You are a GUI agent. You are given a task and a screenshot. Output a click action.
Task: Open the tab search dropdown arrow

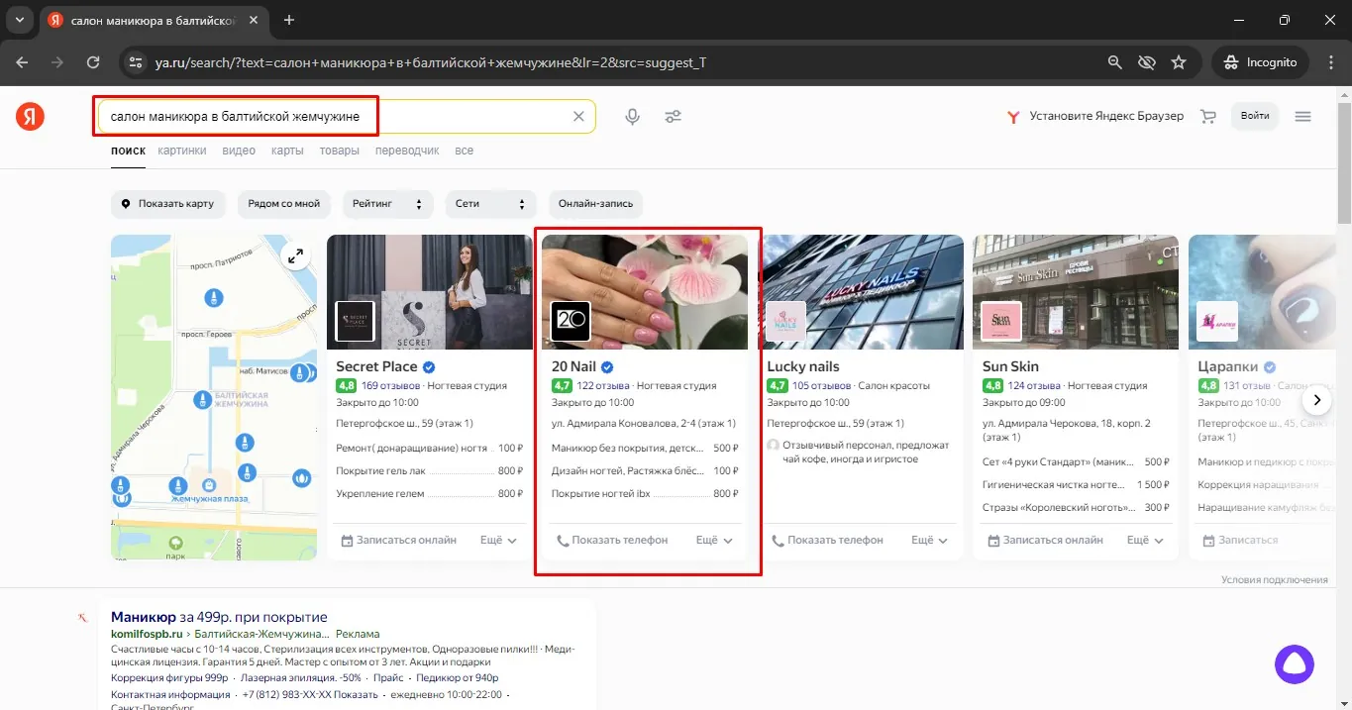pyautogui.click(x=20, y=20)
